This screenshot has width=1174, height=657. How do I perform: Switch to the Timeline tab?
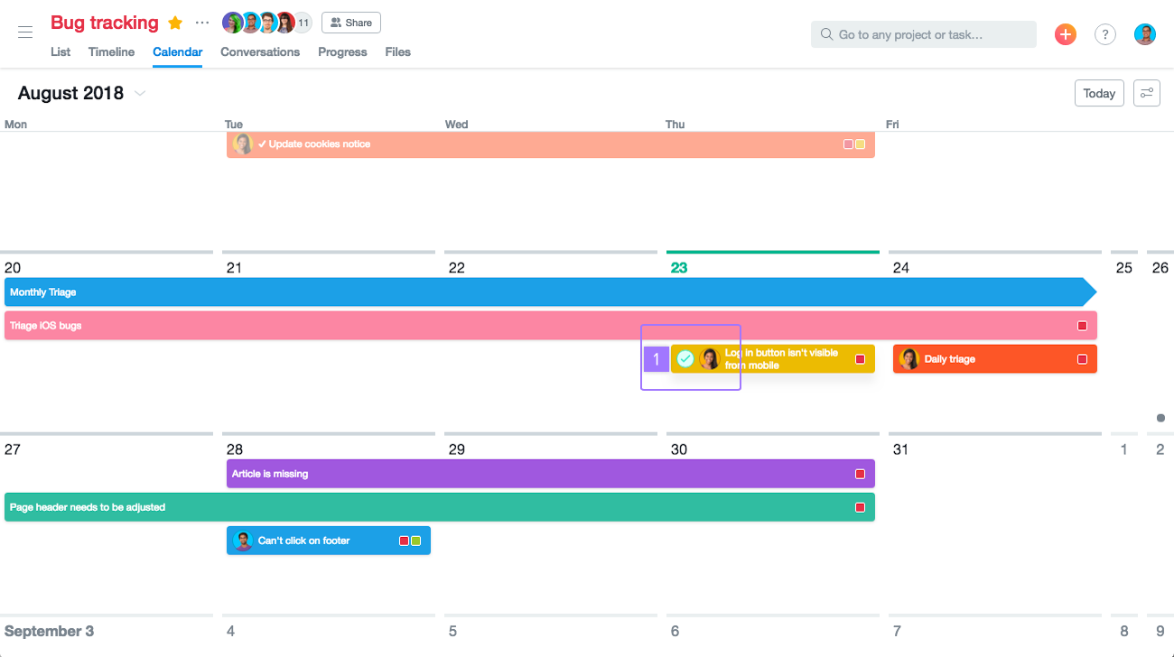pos(111,51)
